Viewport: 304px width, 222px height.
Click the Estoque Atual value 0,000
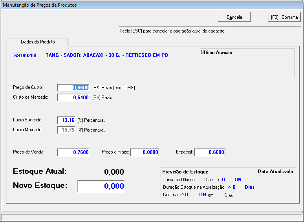[x=114, y=172]
